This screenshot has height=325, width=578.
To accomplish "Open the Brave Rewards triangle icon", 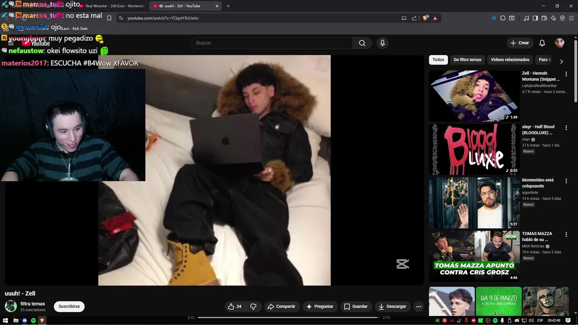I will (x=435, y=18).
